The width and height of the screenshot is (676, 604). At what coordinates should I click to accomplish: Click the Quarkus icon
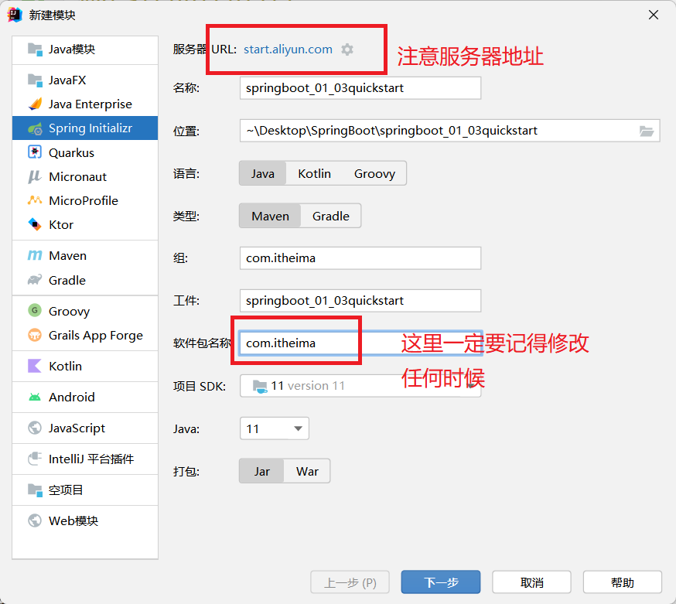tap(35, 152)
